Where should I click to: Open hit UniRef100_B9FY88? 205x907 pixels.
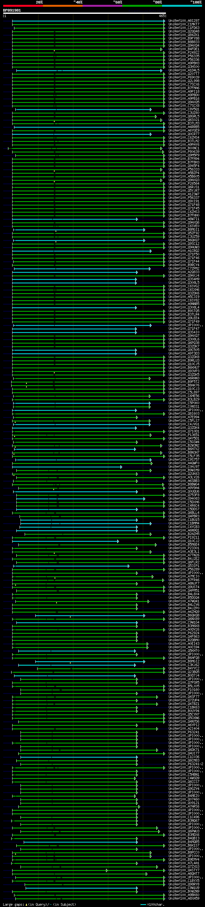(184, 39)
